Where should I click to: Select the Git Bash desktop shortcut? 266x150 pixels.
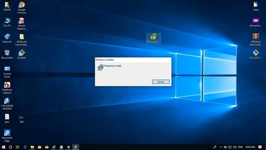22,55
